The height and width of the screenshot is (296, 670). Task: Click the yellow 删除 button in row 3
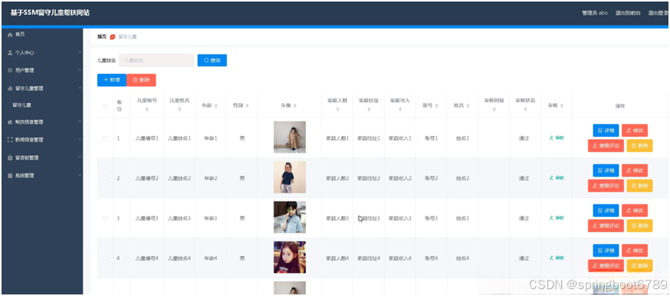(640, 226)
